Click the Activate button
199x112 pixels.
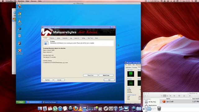[x=59, y=80]
